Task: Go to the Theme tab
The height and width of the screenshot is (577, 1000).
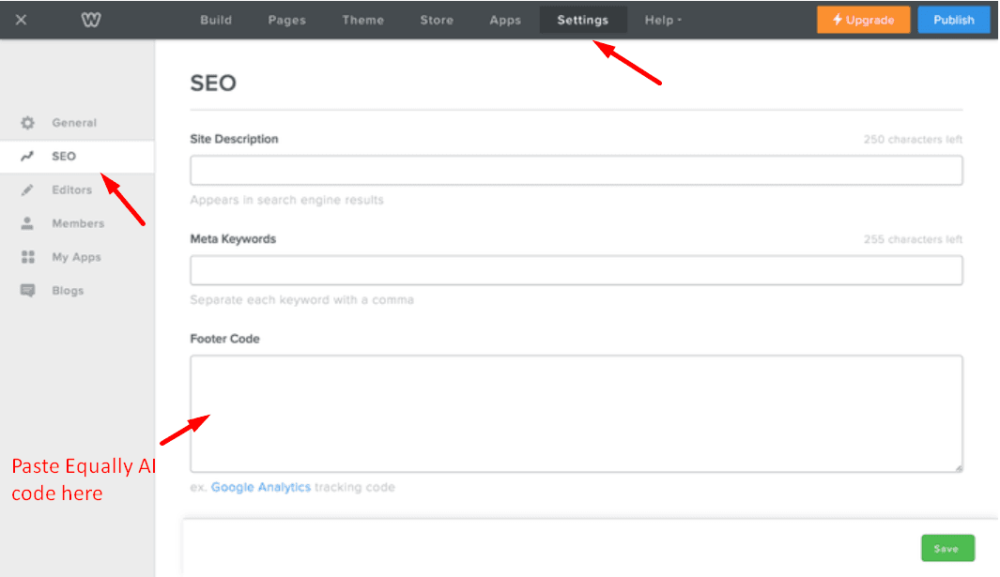Action: (362, 20)
